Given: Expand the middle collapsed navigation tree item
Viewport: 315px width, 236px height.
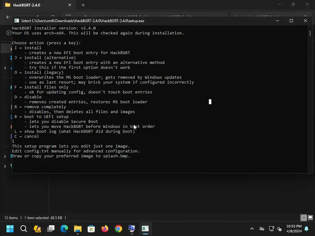Looking at the screenshot, I should (x=5, y=156).
